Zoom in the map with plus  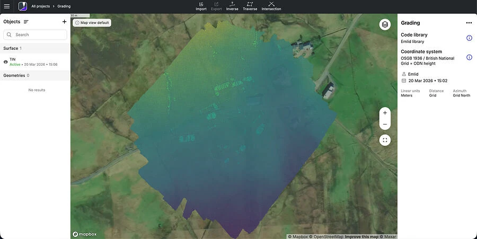pos(385,113)
